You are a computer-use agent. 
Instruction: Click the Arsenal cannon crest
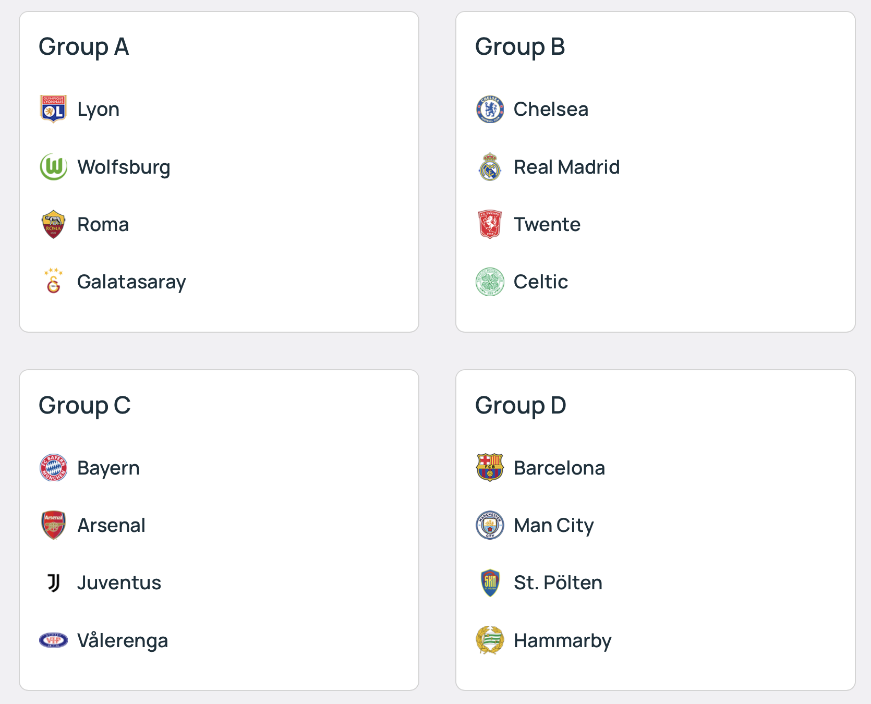coord(53,525)
